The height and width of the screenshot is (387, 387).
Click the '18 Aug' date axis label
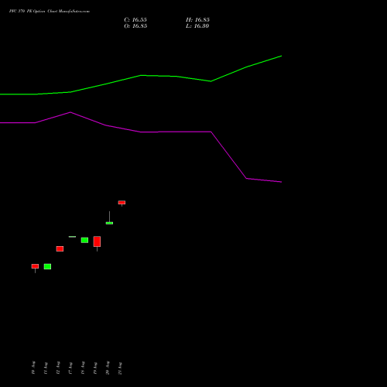83,368
